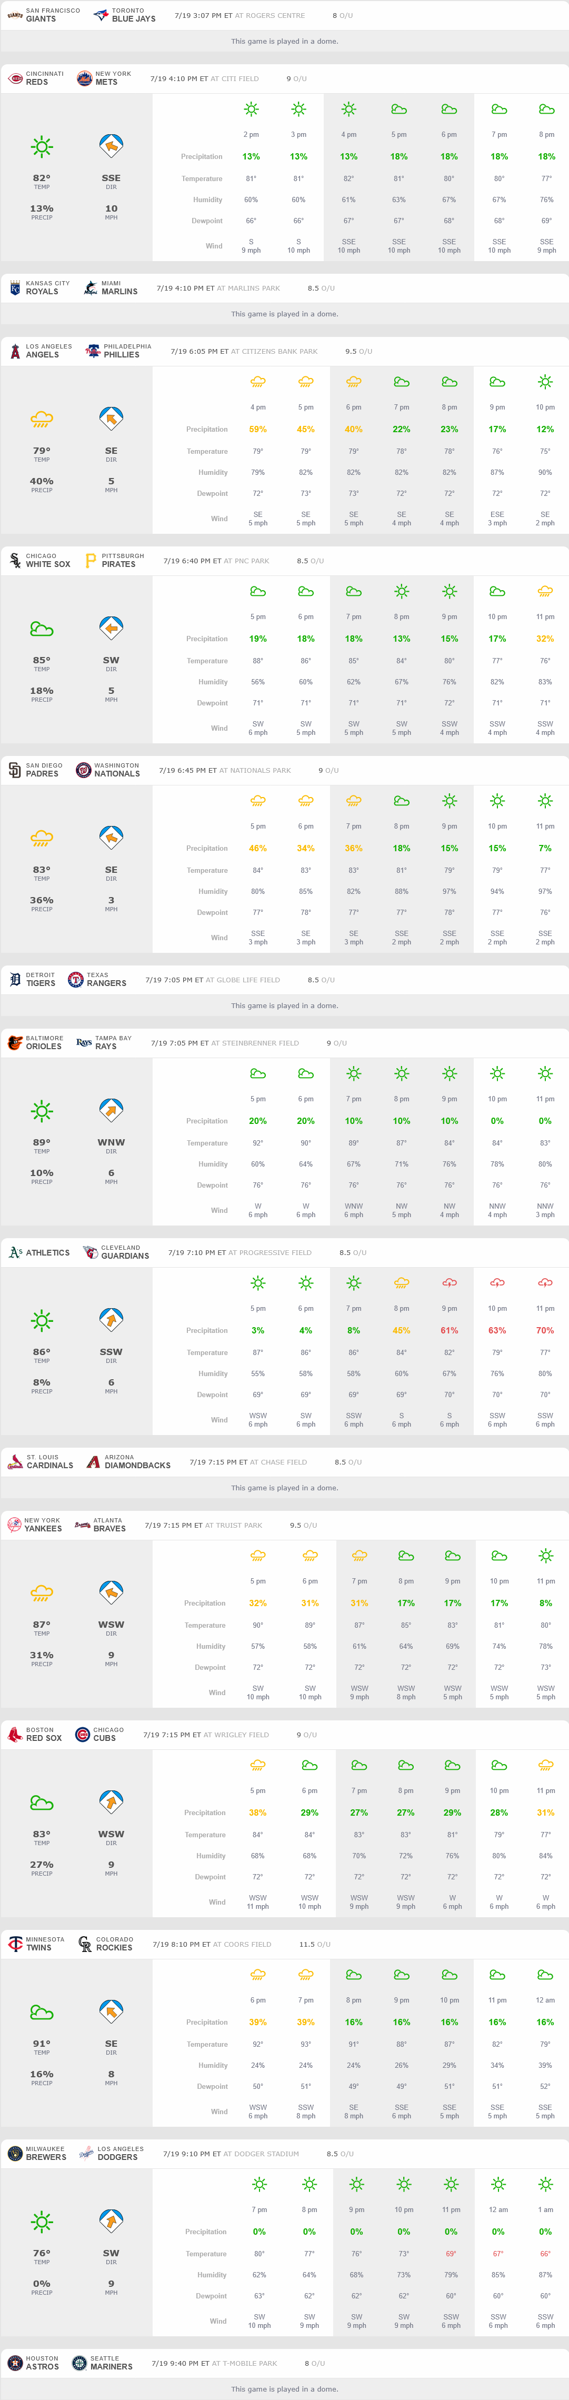
Task: Click the "63%" precipitation value
Action: pyautogui.click(x=497, y=1330)
